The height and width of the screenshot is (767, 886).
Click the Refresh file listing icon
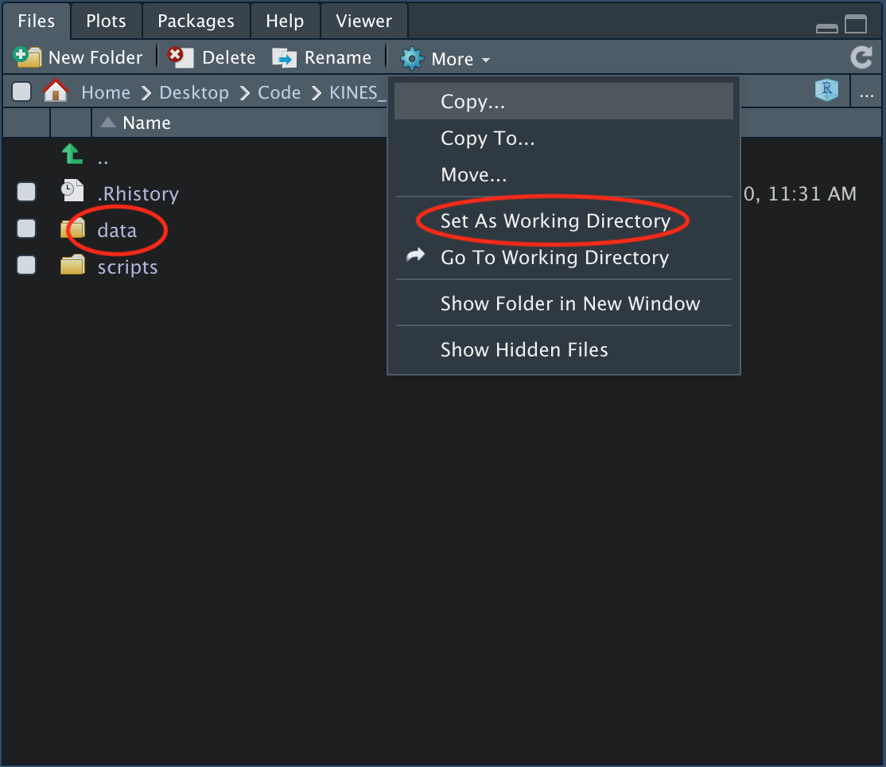pyautogui.click(x=861, y=57)
